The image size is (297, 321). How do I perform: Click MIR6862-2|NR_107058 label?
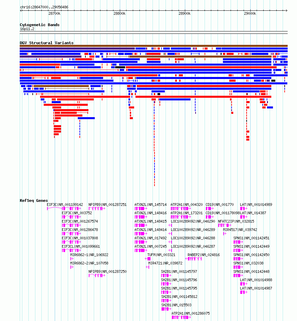click(89, 263)
